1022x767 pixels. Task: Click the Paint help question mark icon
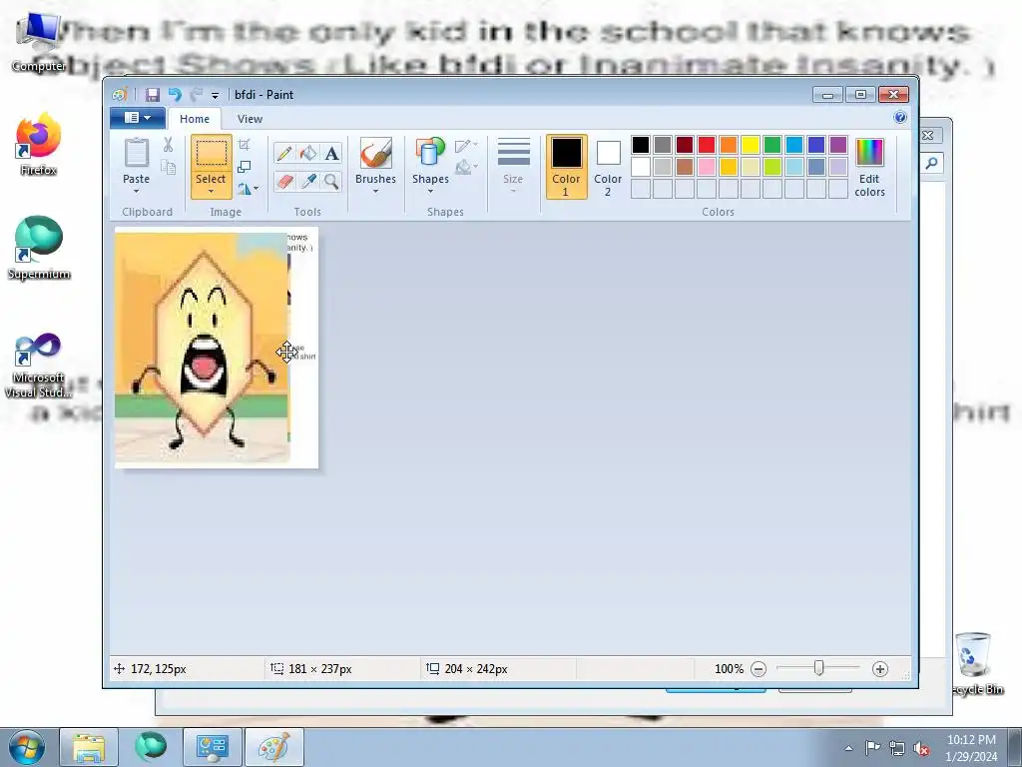click(900, 118)
